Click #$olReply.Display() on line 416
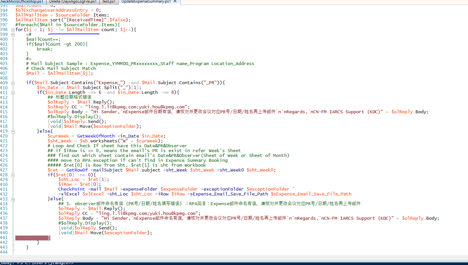This screenshot has height=265, width=468. (74, 116)
